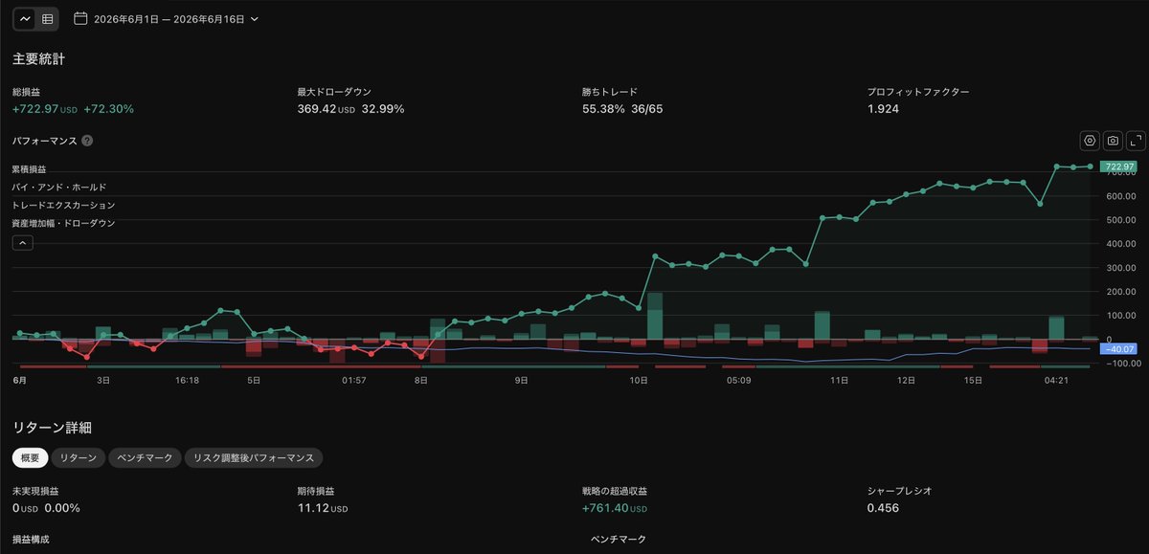Click the final equity curve data point
The image size is (1149, 554).
1090,166
